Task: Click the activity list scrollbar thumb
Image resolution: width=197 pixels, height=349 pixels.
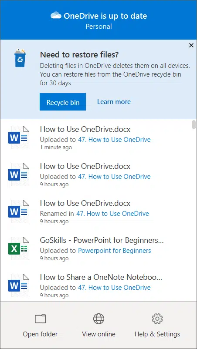Action: point(194,124)
